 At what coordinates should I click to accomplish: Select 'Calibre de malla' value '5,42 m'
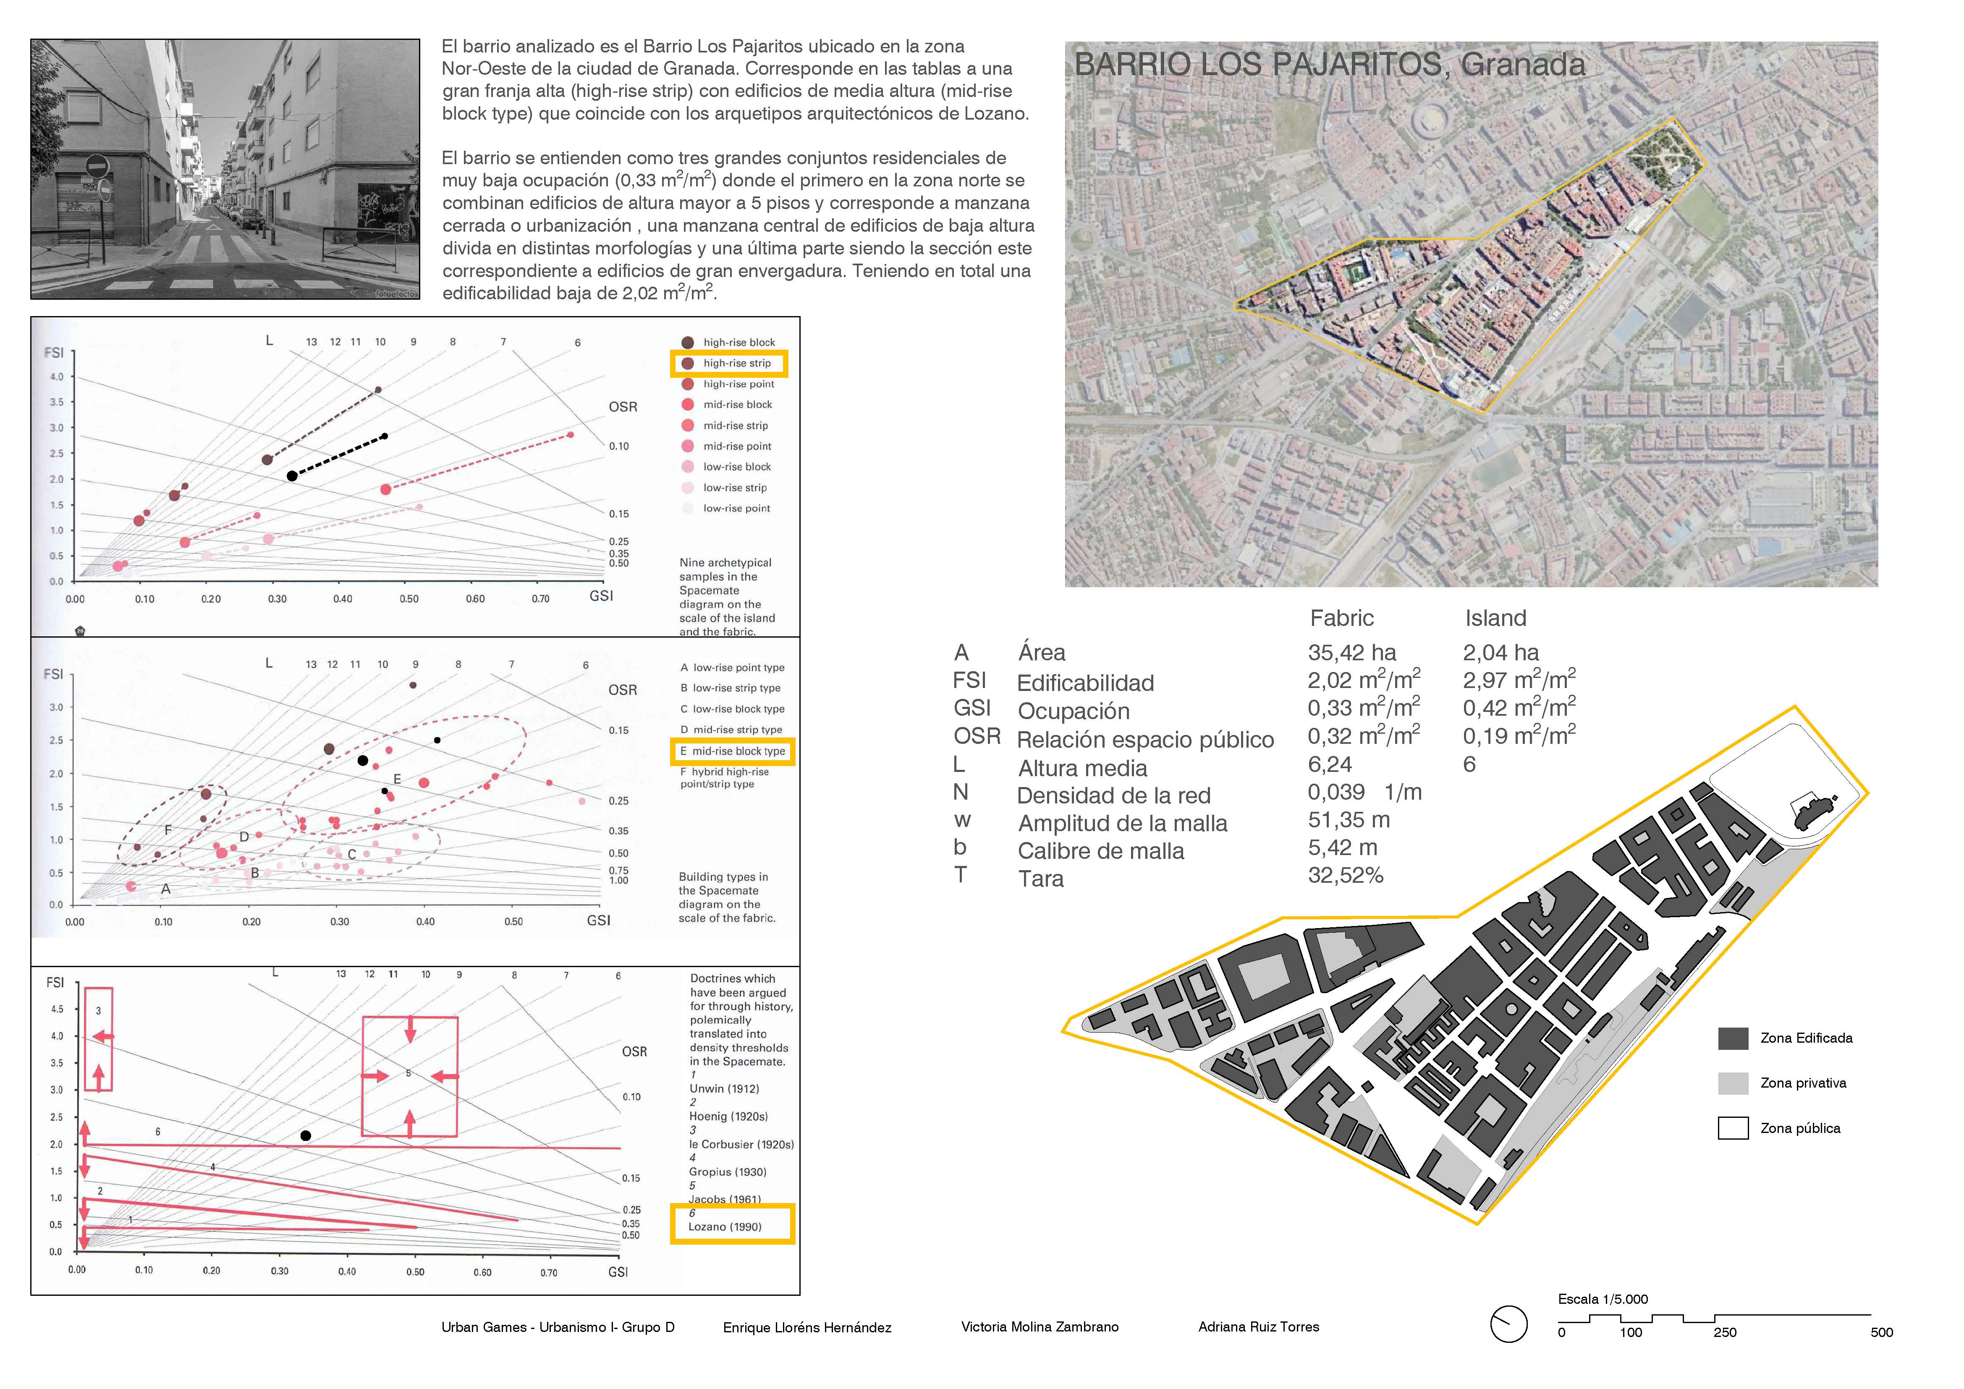pos(1342,848)
